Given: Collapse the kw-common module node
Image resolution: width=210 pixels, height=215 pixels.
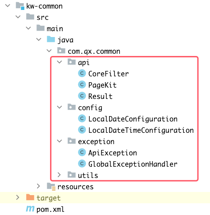Looking at the screenshot, I should tap(8, 6).
